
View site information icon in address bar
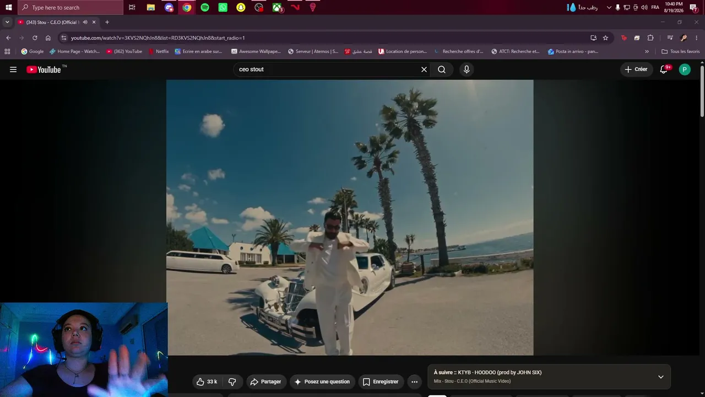(64, 37)
